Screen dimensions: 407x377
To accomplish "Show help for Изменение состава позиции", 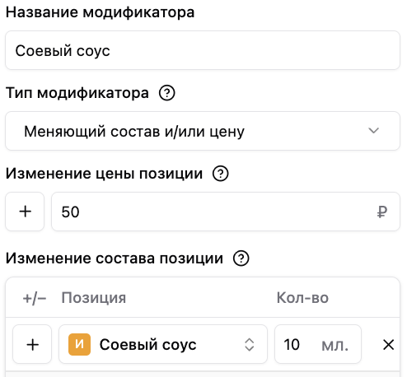I will coord(241,258).
